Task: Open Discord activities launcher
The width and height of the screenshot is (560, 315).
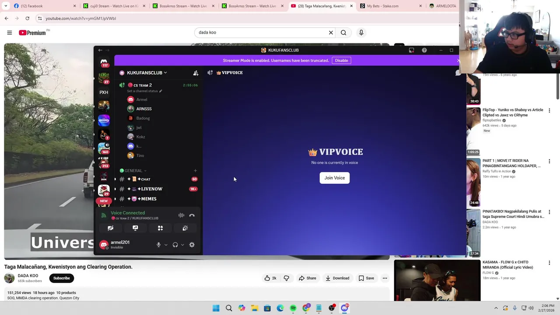Action: pos(160,228)
